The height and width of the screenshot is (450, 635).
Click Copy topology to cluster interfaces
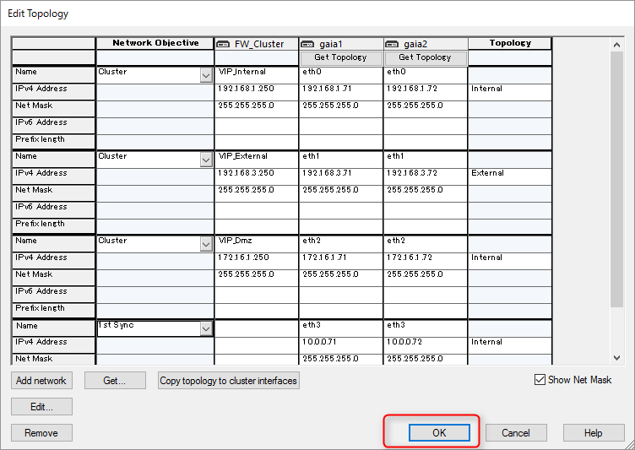(228, 381)
